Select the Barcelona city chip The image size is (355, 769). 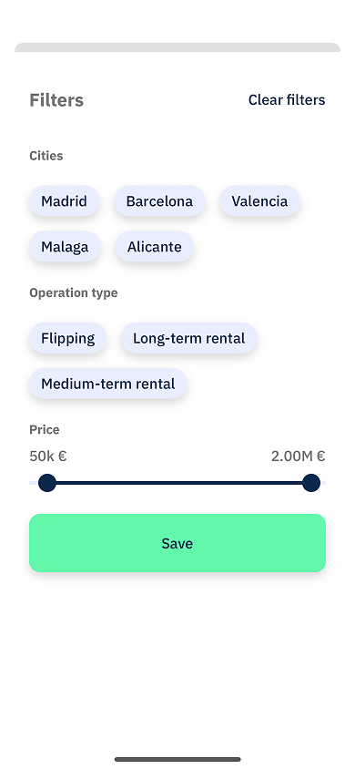pos(159,201)
